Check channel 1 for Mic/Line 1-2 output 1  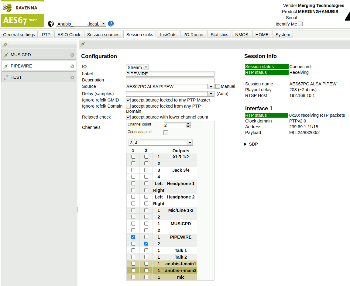point(133,210)
